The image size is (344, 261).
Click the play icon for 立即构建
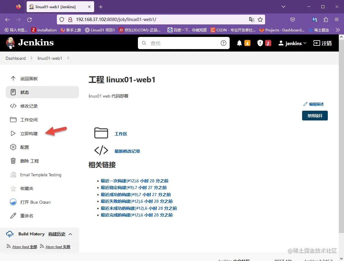[13, 134]
